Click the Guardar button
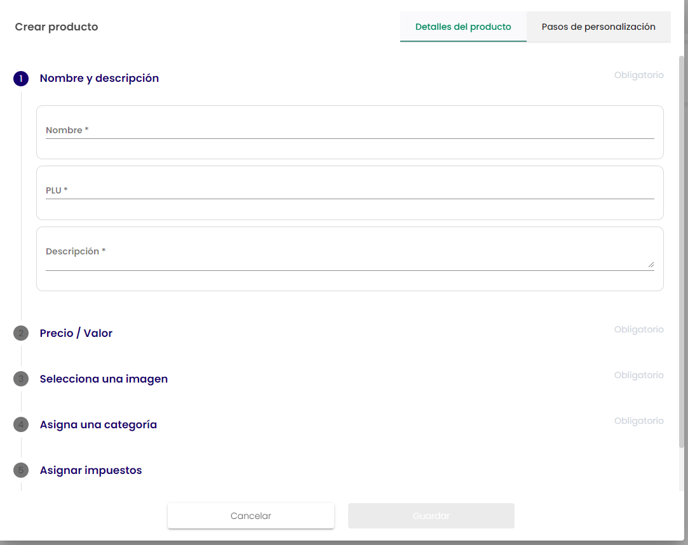 coord(431,516)
